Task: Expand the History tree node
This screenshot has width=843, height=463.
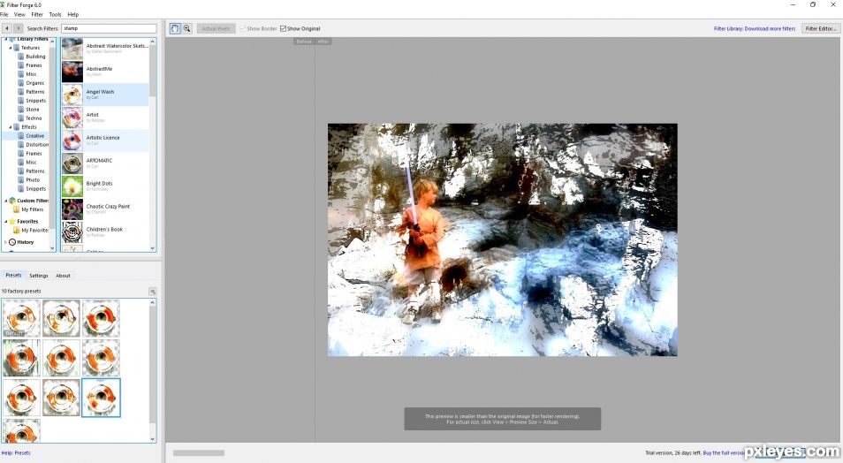Action: (x=6, y=242)
